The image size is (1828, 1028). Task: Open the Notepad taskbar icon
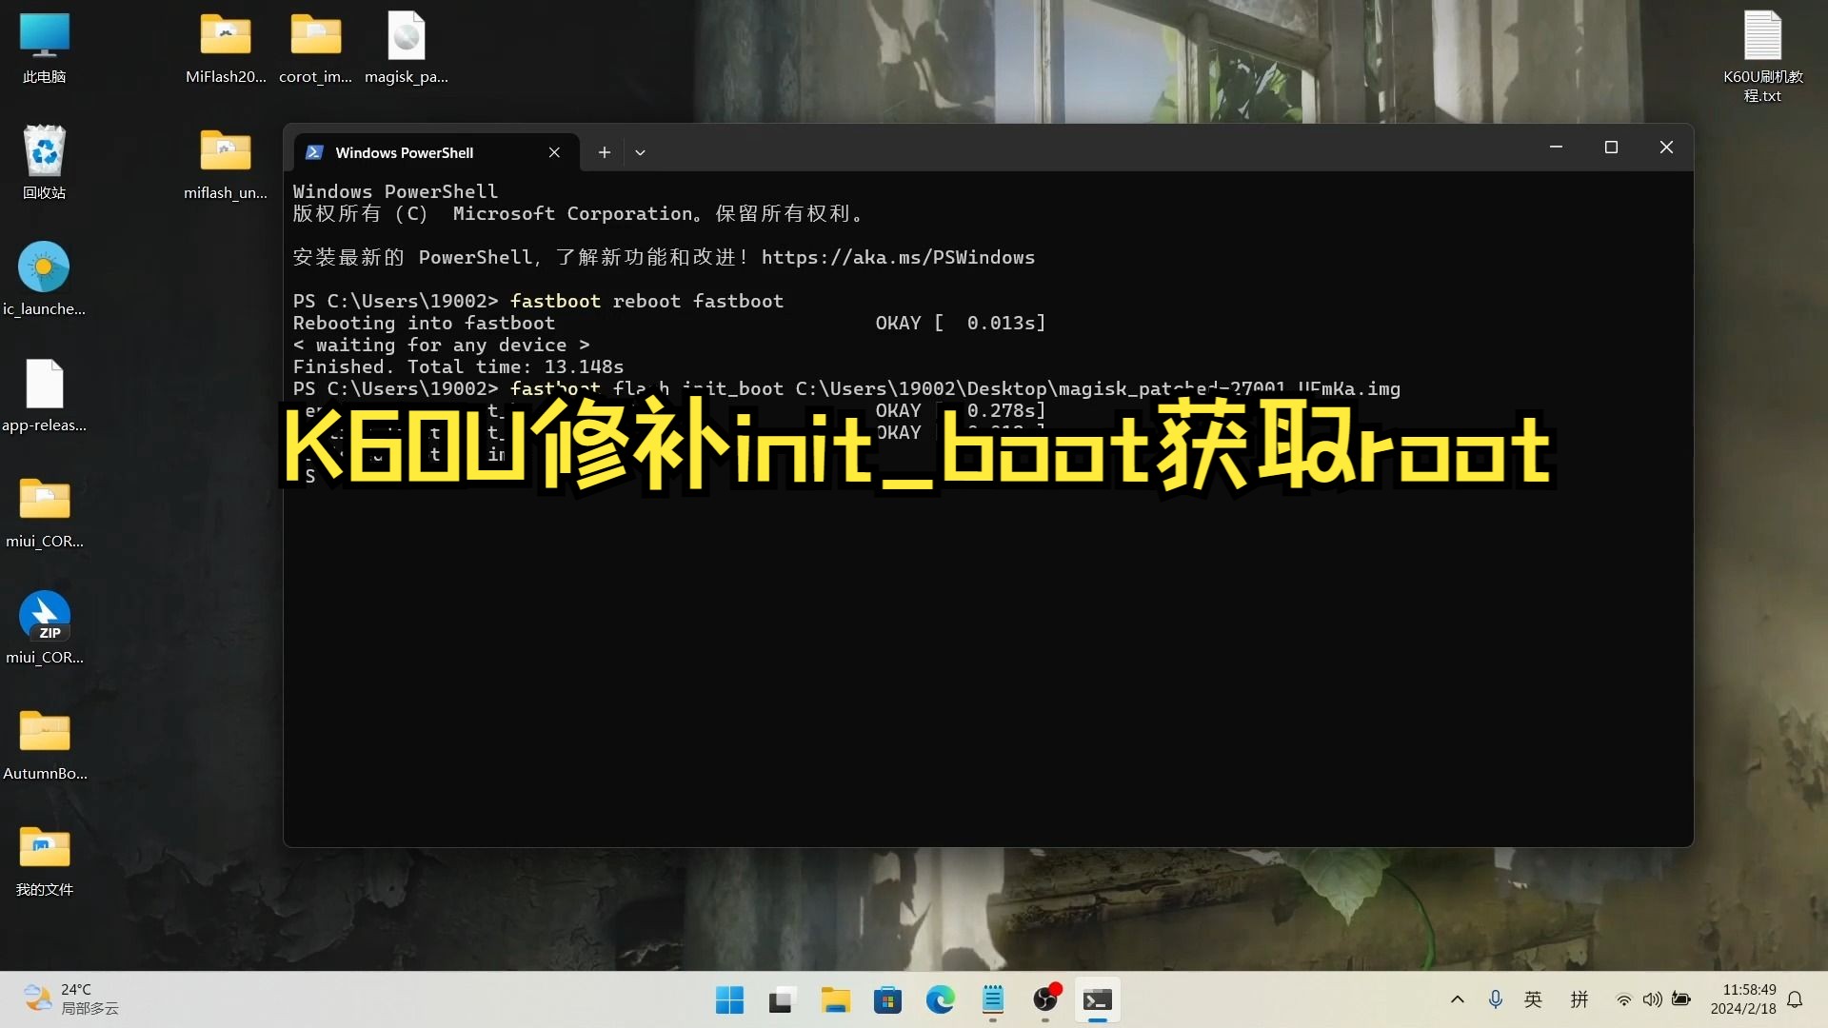coord(992,1000)
